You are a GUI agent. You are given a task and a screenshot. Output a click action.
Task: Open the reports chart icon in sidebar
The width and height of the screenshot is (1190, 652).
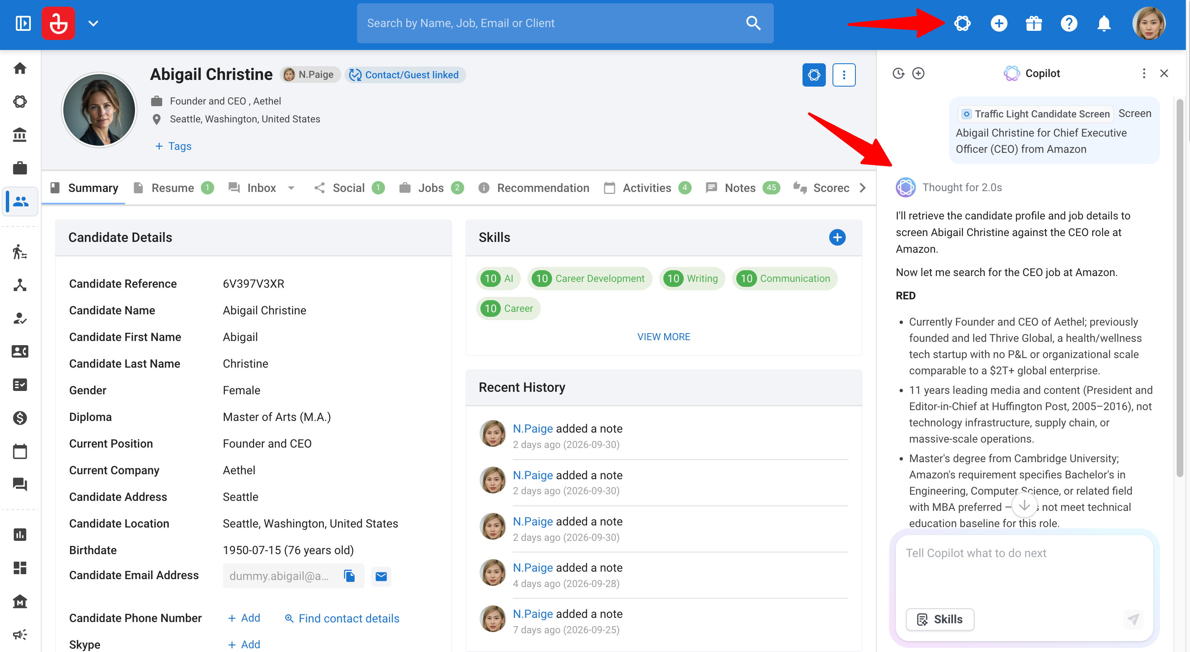click(20, 534)
